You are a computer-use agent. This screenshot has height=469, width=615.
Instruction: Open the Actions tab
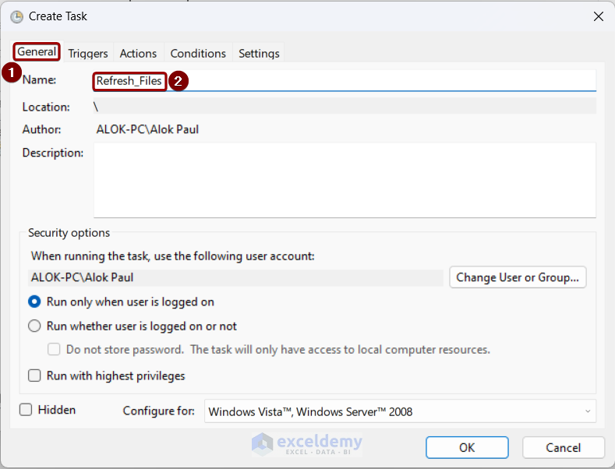pyautogui.click(x=138, y=53)
